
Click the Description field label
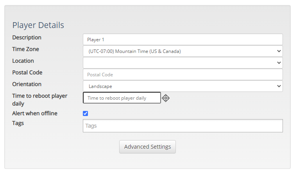27,37
